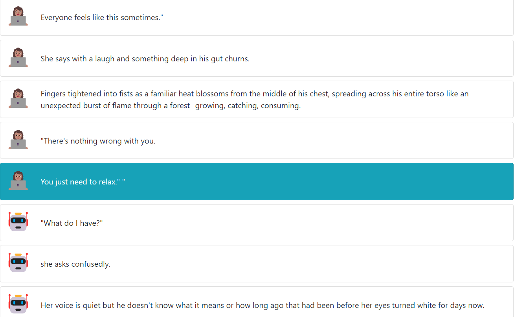
Task: Click the human avatar next to "Fingers tightened into fists"
Action: point(18,98)
